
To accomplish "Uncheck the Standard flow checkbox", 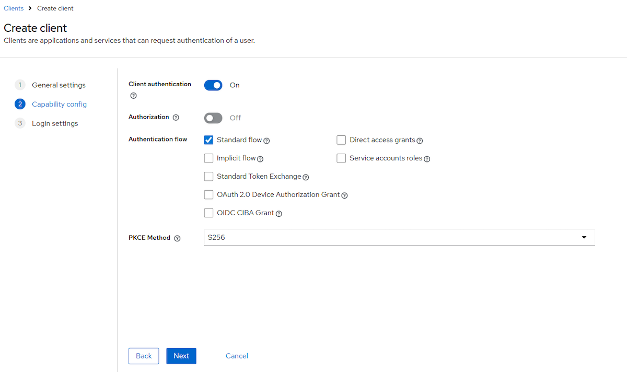I will tap(208, 140).
